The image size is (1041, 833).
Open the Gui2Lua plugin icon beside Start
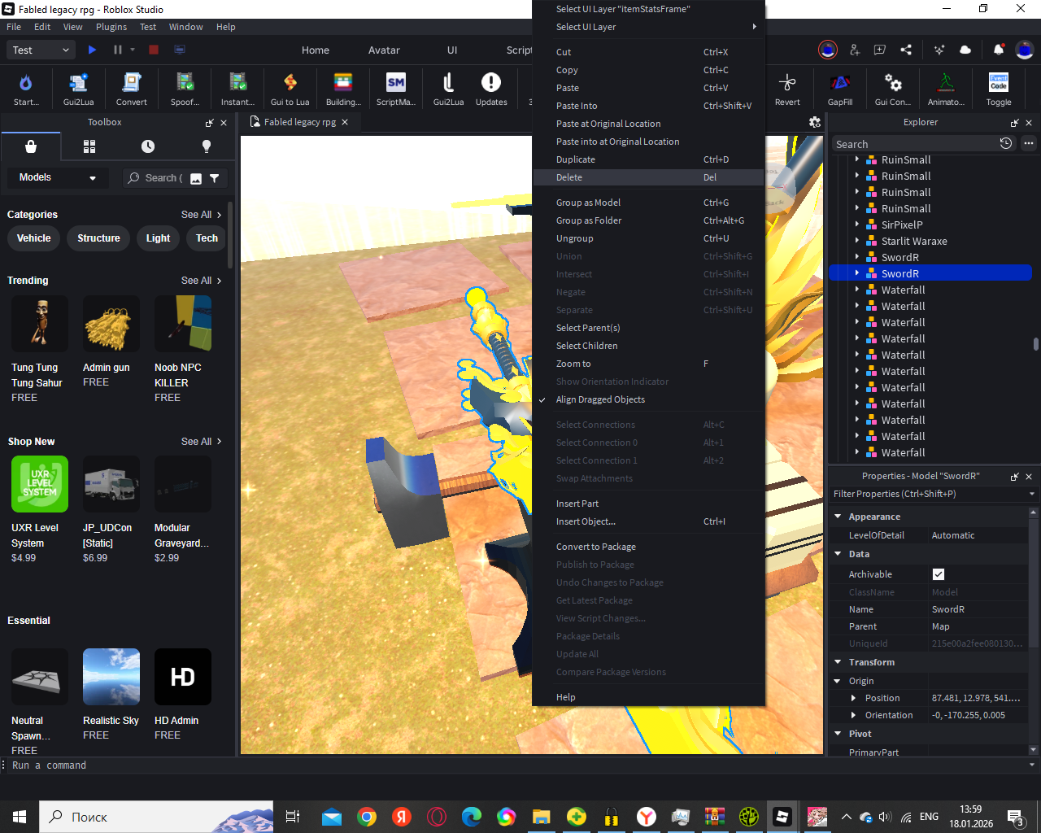(x=78, y=89)
